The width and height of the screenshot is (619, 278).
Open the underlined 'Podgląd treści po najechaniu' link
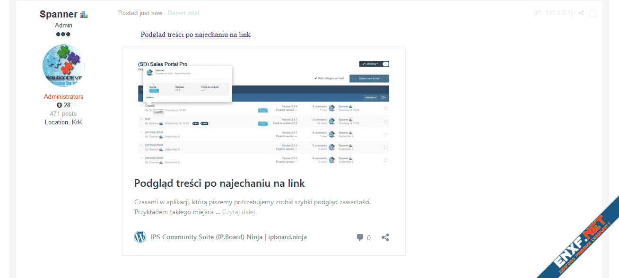pyautogui.click(x=195, y=35)
